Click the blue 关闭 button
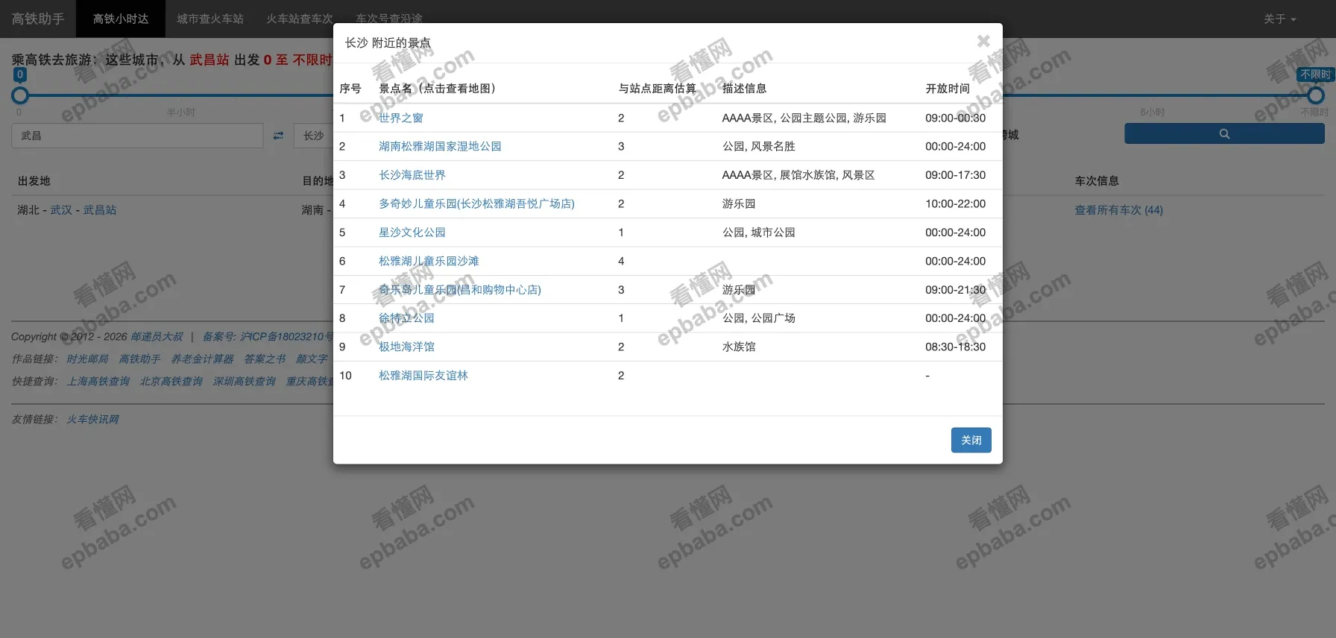The image size is (1336, 638). coord(971,440)
